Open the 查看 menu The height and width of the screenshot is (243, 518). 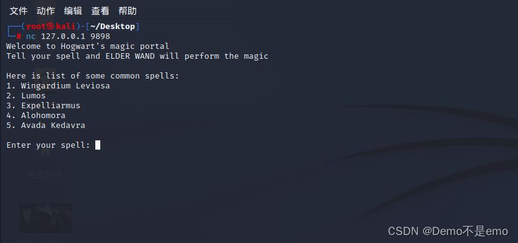(x=100, y=11)
